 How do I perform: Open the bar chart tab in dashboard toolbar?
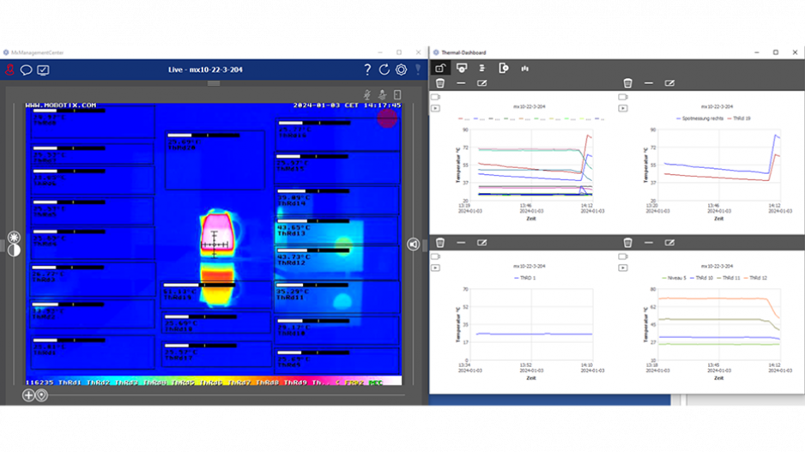click(524, 68)
